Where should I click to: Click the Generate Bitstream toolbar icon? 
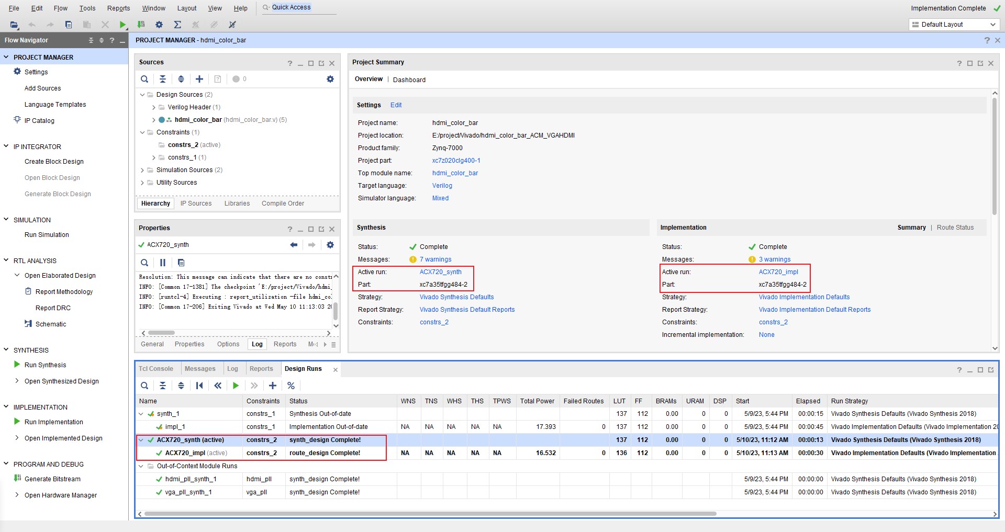pyautogui.click(x=141, y=25)
